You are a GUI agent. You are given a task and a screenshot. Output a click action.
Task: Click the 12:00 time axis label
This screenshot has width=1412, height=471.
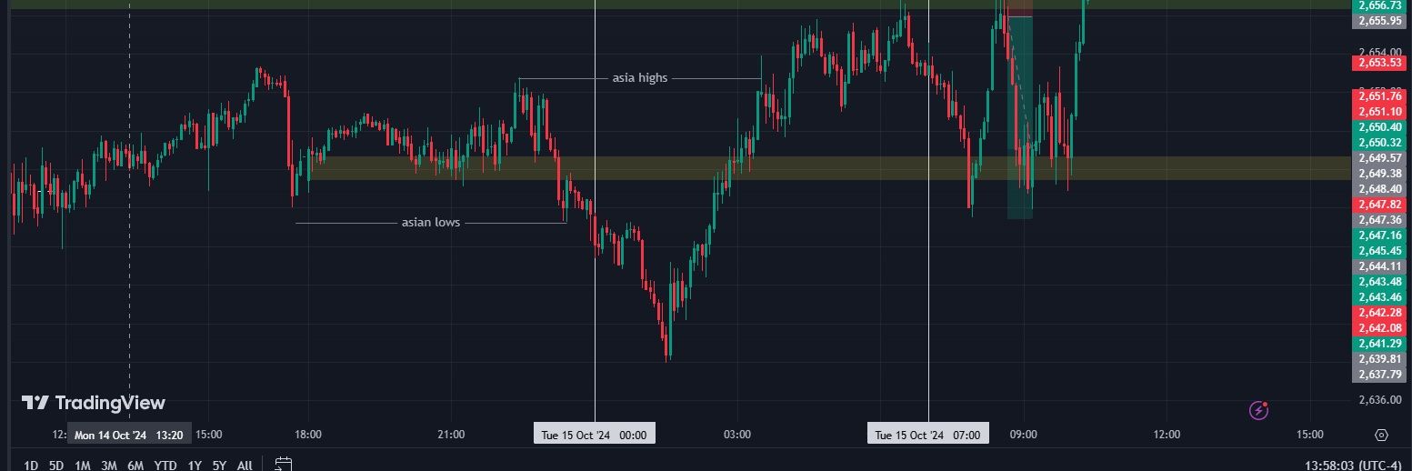[x=1167, y=435]
